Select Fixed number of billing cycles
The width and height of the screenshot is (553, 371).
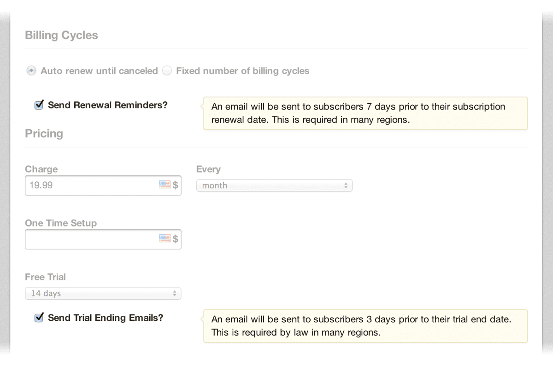click(167, 70)
